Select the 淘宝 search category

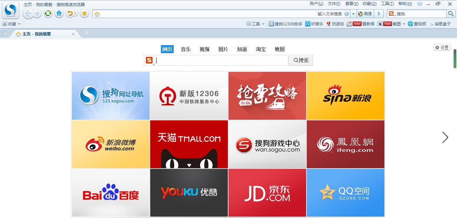click(261, 49)
